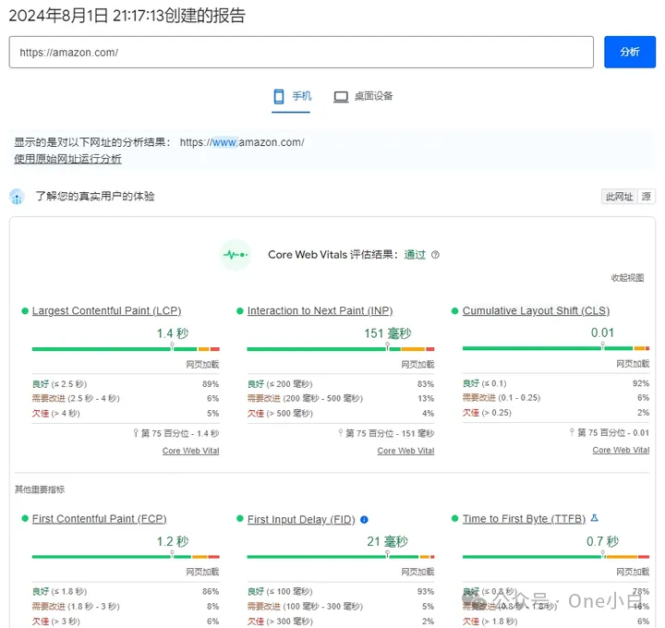Click 良好 (≤ 0.1) row in CLS
Screen dimensions: 665x628
pos(556,383)
